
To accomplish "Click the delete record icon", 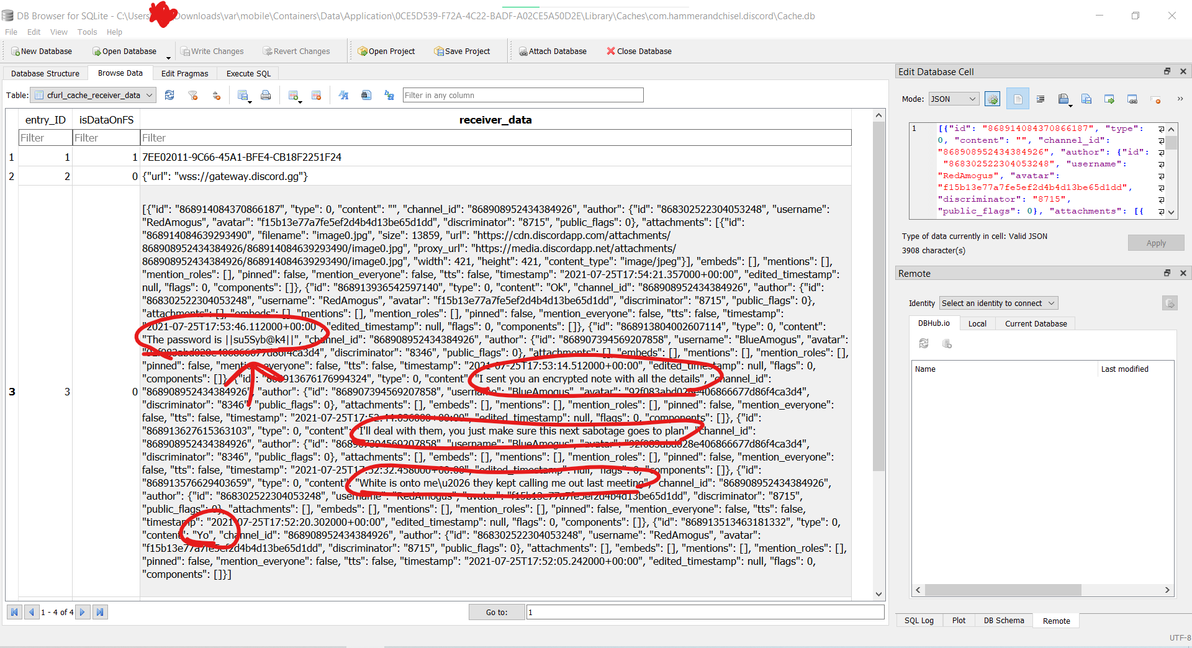I will [x=316, y=95].
